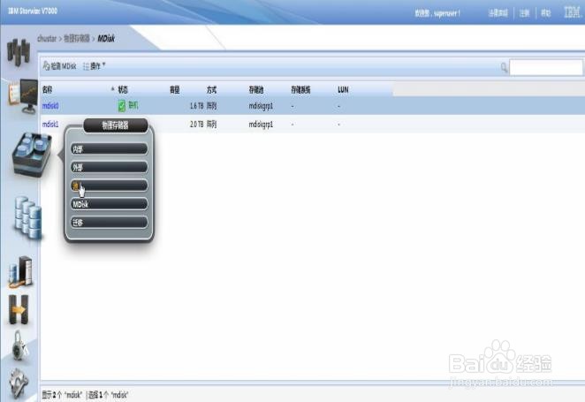Click mdiskgrp1 in the mdisk1 row

click(x=261, y=125)
